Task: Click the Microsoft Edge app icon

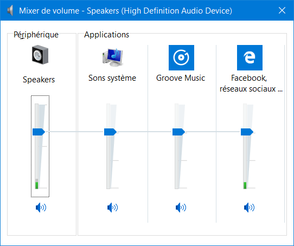Action: tap(250, 57)
